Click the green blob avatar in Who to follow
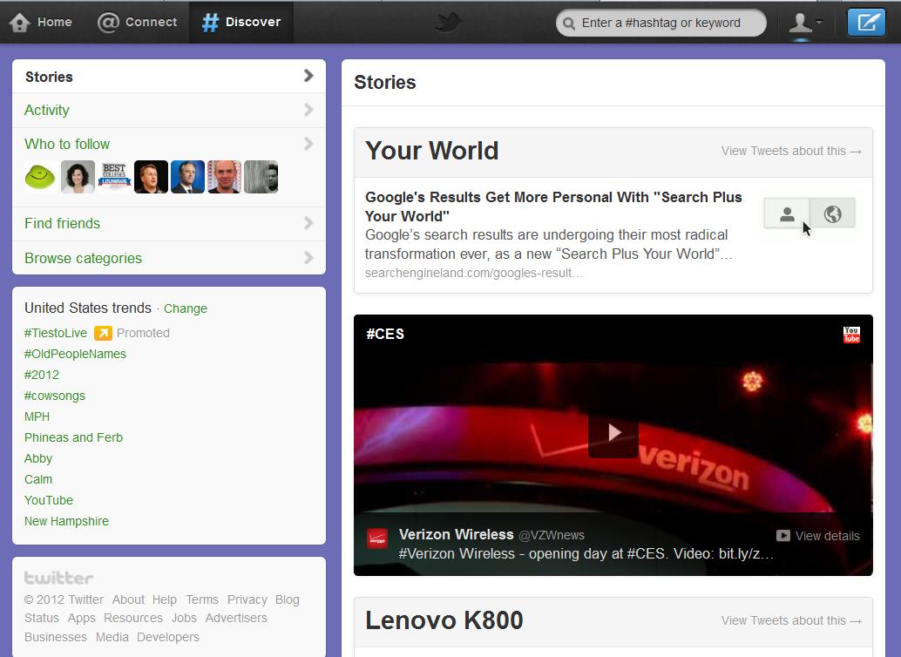 [40, 177]
